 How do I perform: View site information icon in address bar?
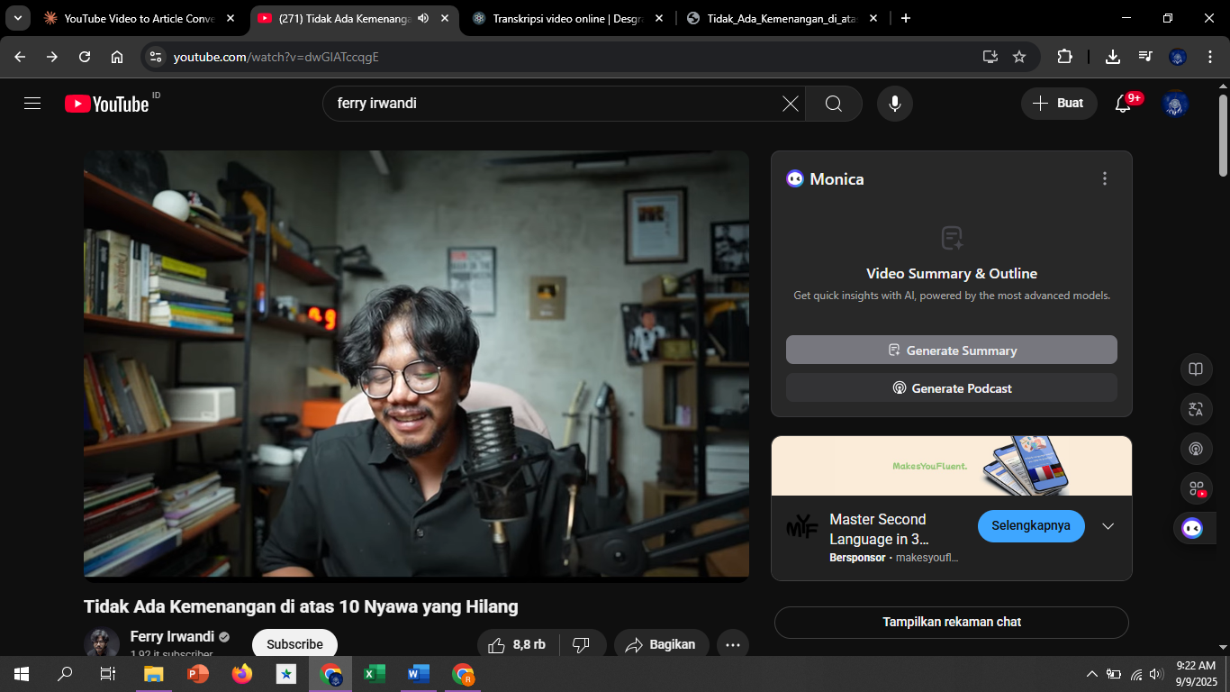156,57
